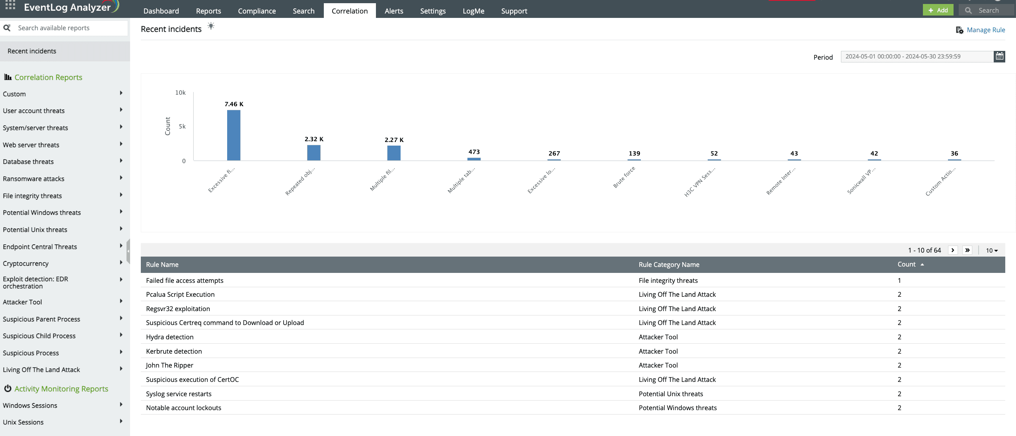Go to the next page of incidents
This screenshot has width=1016, height=436.
coord(953,250)
